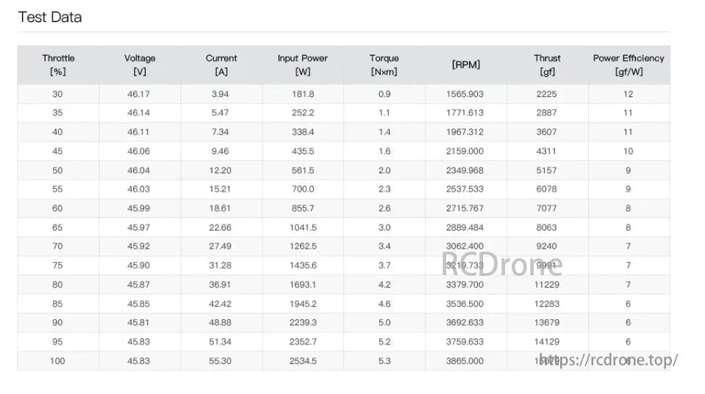
Task: Click the 2534.5 input power cell
Action: (x=303, y=361)
